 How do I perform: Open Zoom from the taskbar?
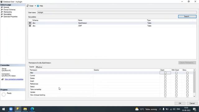tap(11, 109)
